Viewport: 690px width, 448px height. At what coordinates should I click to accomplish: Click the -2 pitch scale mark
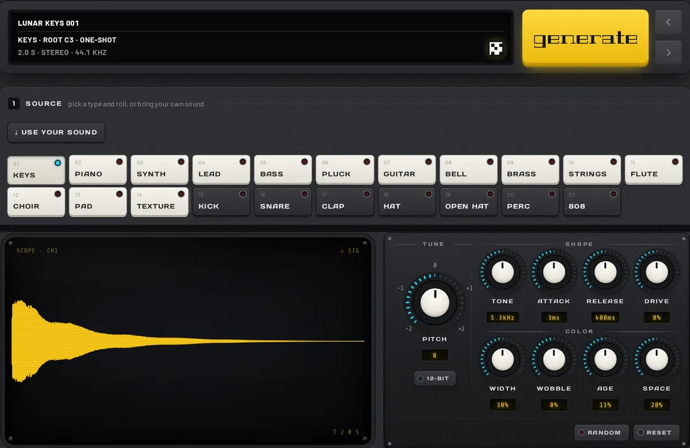408,329
